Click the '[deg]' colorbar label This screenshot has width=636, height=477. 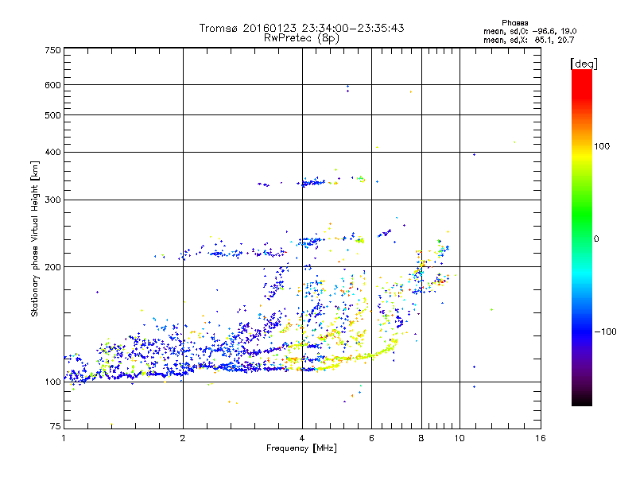pos(584,64)
